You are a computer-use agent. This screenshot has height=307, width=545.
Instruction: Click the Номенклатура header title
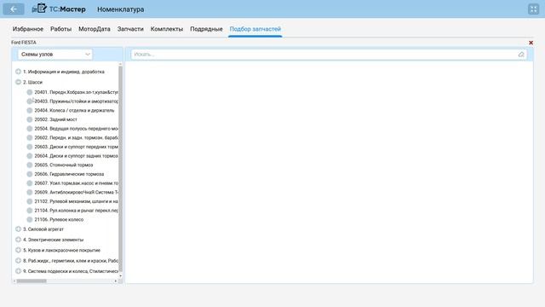pyautogui.click(x=121, y=9)
